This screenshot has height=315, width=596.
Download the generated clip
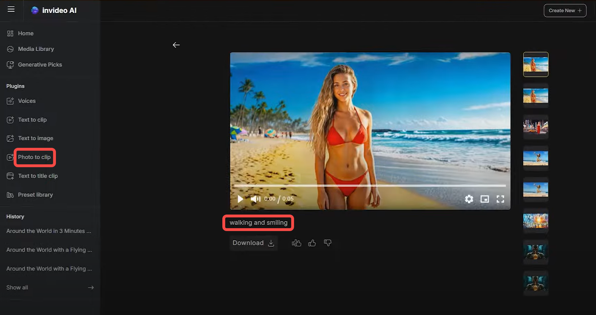[254, 243]
